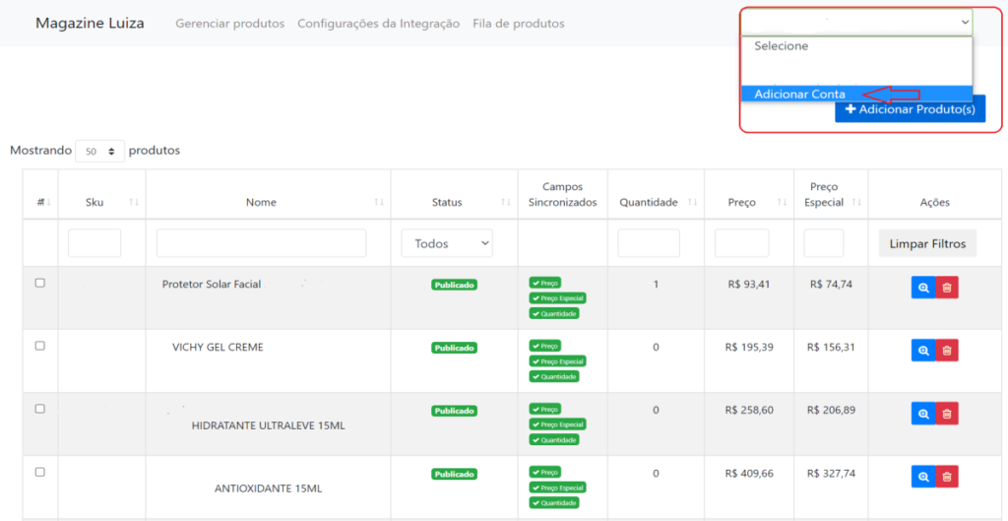Check the ANTIOXIDANTE 15ML row checkbox
Viewport: 1008px width, 521px height.
(40, 472)
